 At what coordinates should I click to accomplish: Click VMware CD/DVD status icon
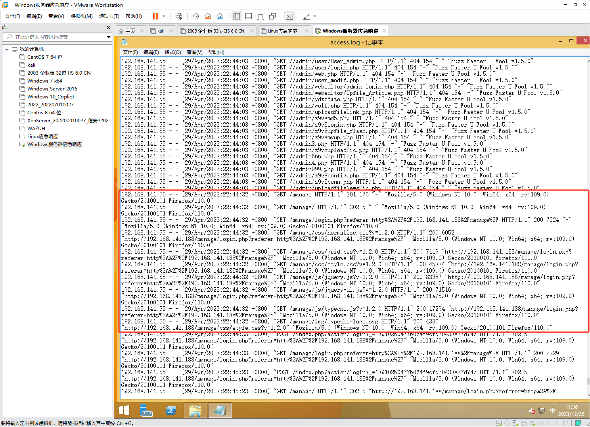coord(507,423)
